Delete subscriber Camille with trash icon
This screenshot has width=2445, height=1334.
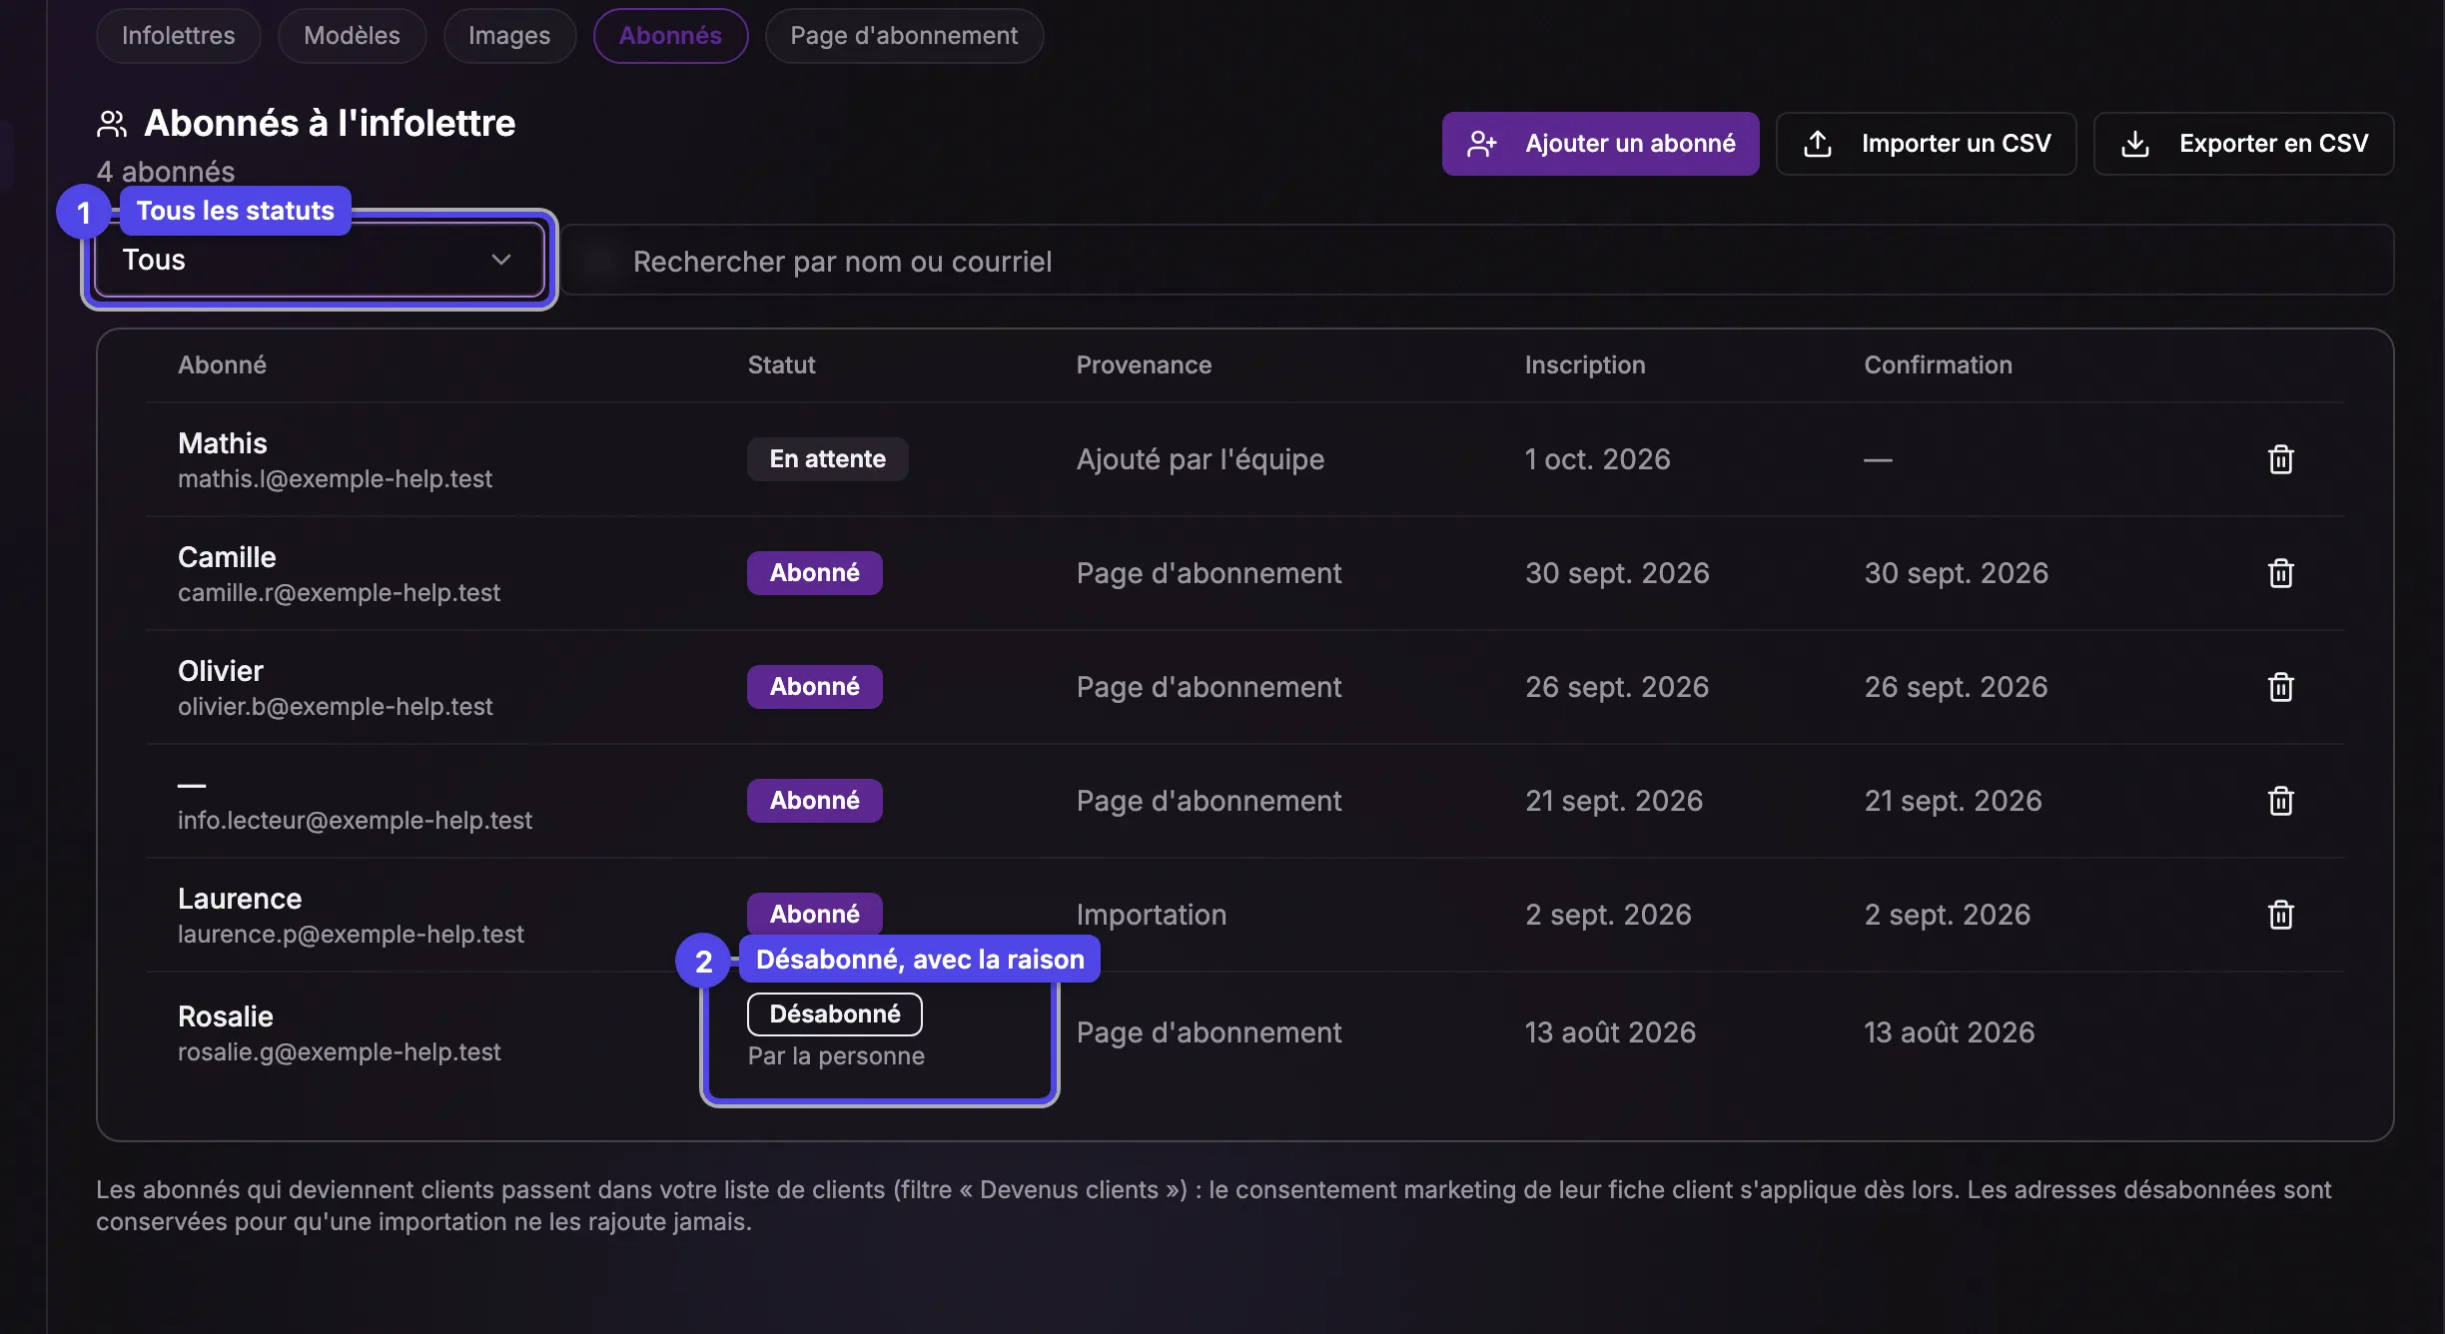click(x=2280, y=573)
